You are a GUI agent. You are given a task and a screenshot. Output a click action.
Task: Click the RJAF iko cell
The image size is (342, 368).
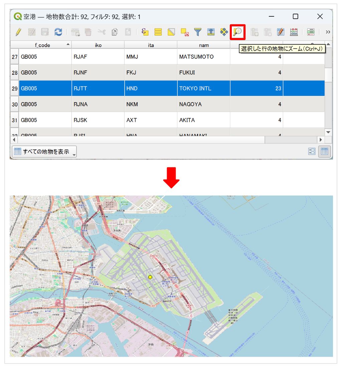[98, 57]
